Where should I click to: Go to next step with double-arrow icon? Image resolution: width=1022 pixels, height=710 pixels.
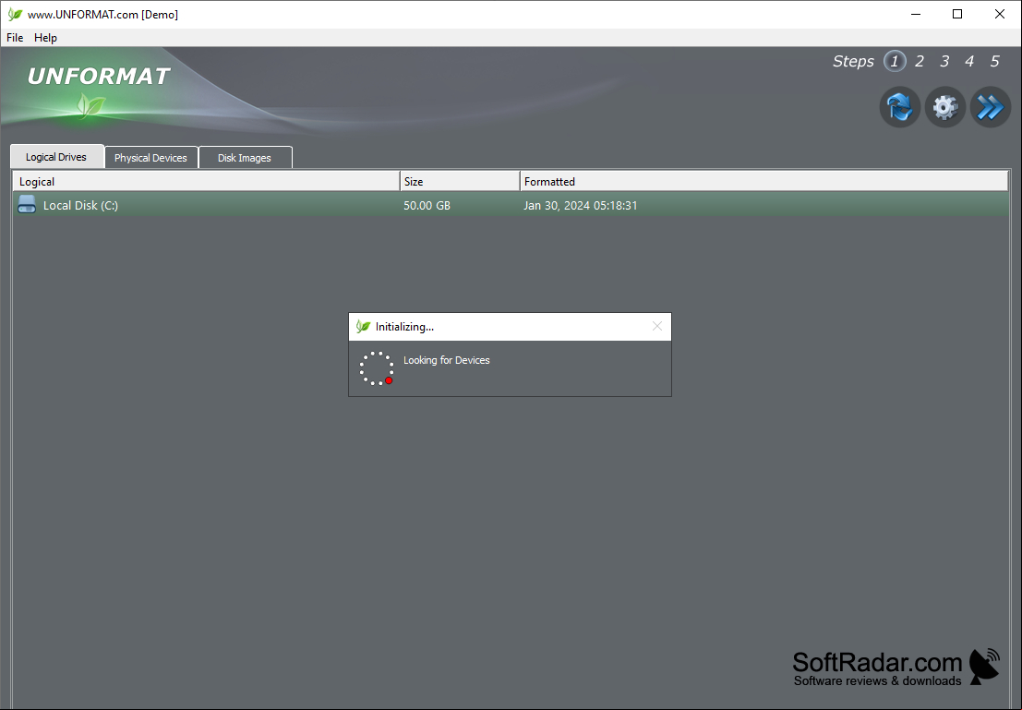991,107
